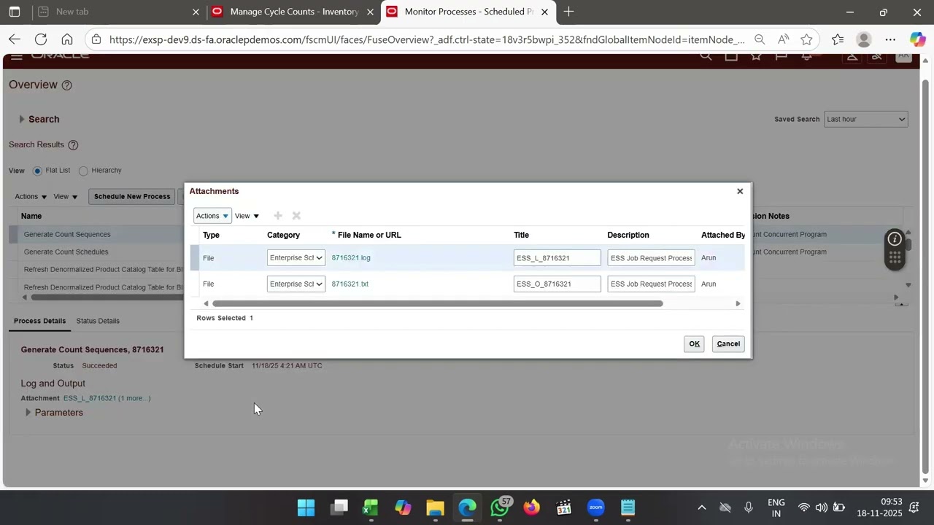Open WhatsApp from the taskbar
Image resolution: width=934 pixels, height=525 pixels.
coord(500,507)
